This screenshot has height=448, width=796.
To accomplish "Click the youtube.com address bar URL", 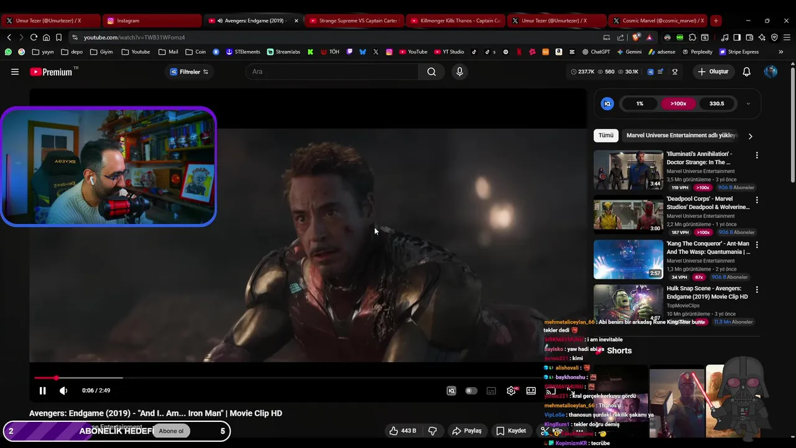I will tap(134, 37).
